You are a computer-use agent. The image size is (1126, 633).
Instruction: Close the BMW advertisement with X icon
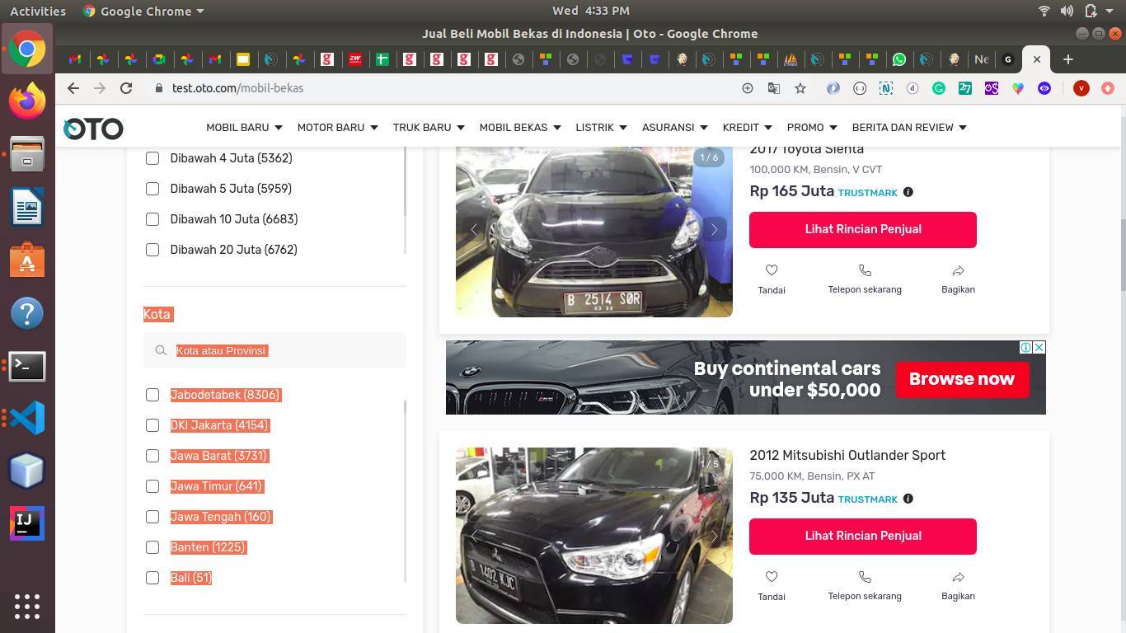pos(1039,347)
